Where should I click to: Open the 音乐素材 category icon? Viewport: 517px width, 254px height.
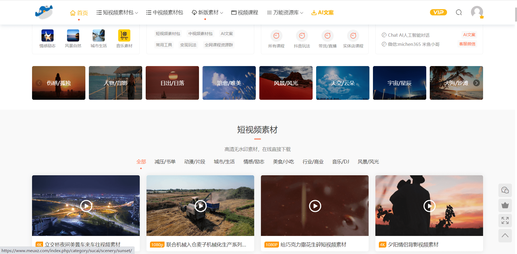click(124, 35)
